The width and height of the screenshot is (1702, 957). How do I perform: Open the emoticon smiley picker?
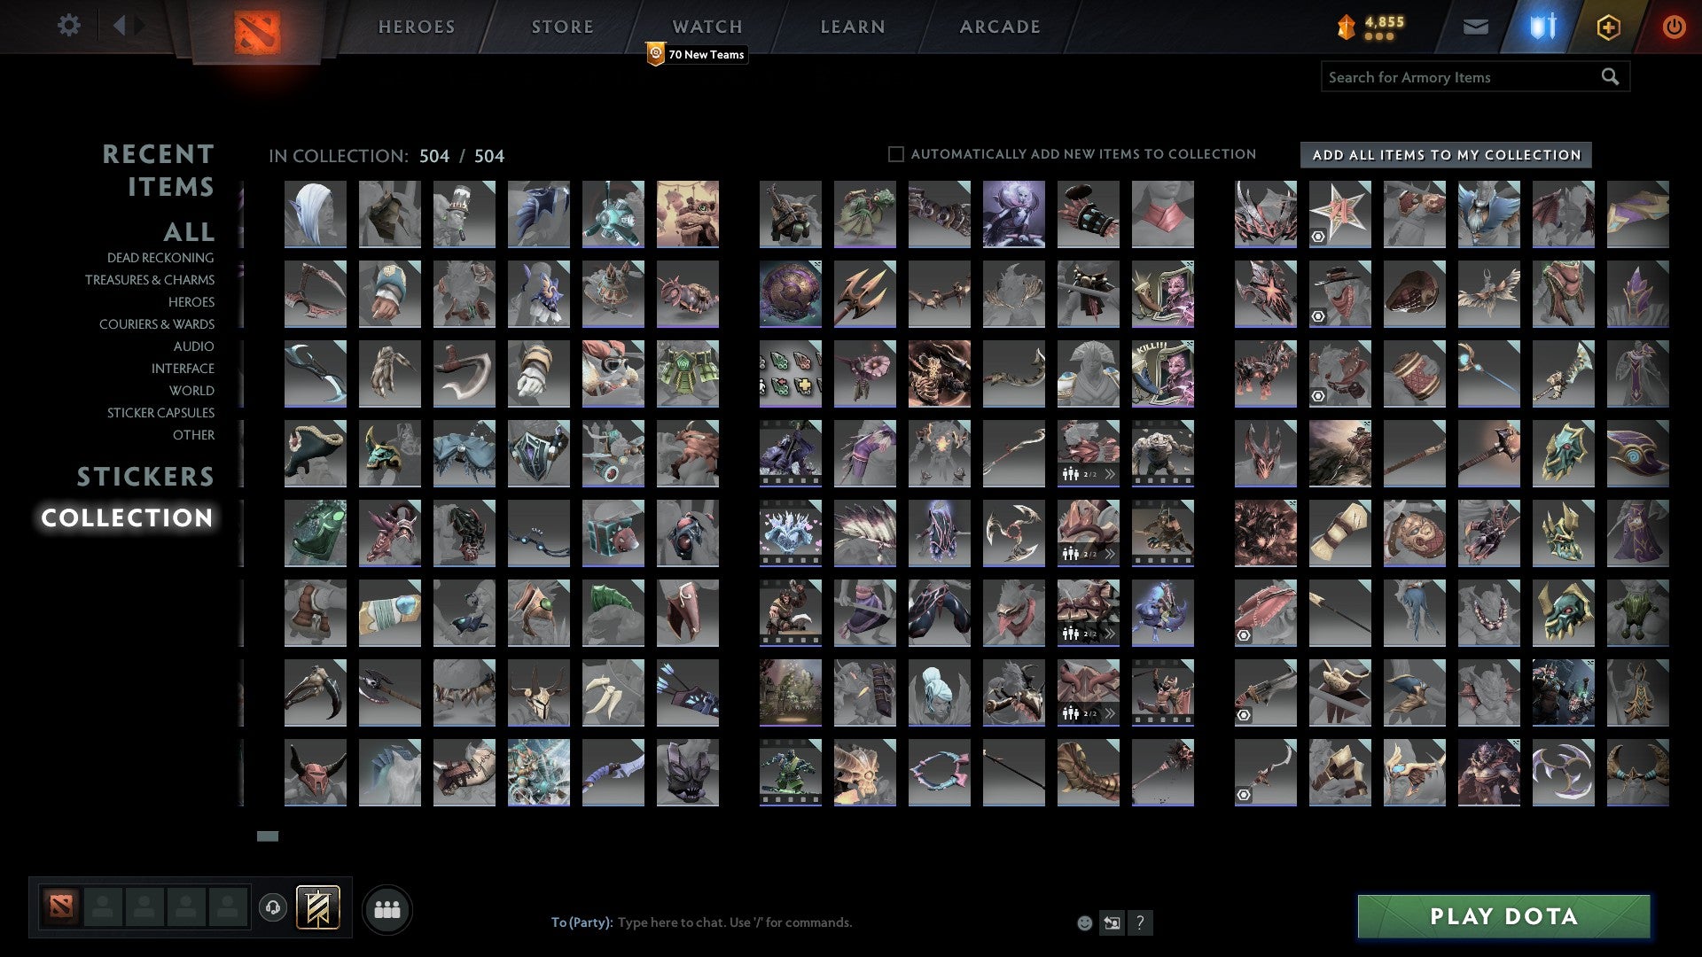tap(1084, 923)
